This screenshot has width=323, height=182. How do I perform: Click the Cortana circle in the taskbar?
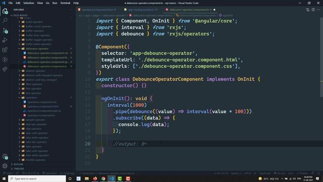click(x=70, y=178)
